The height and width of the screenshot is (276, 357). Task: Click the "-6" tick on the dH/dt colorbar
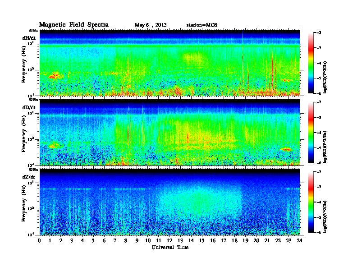click(319, 93)
